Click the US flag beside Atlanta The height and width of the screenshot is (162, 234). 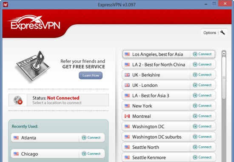click(16, 137)
